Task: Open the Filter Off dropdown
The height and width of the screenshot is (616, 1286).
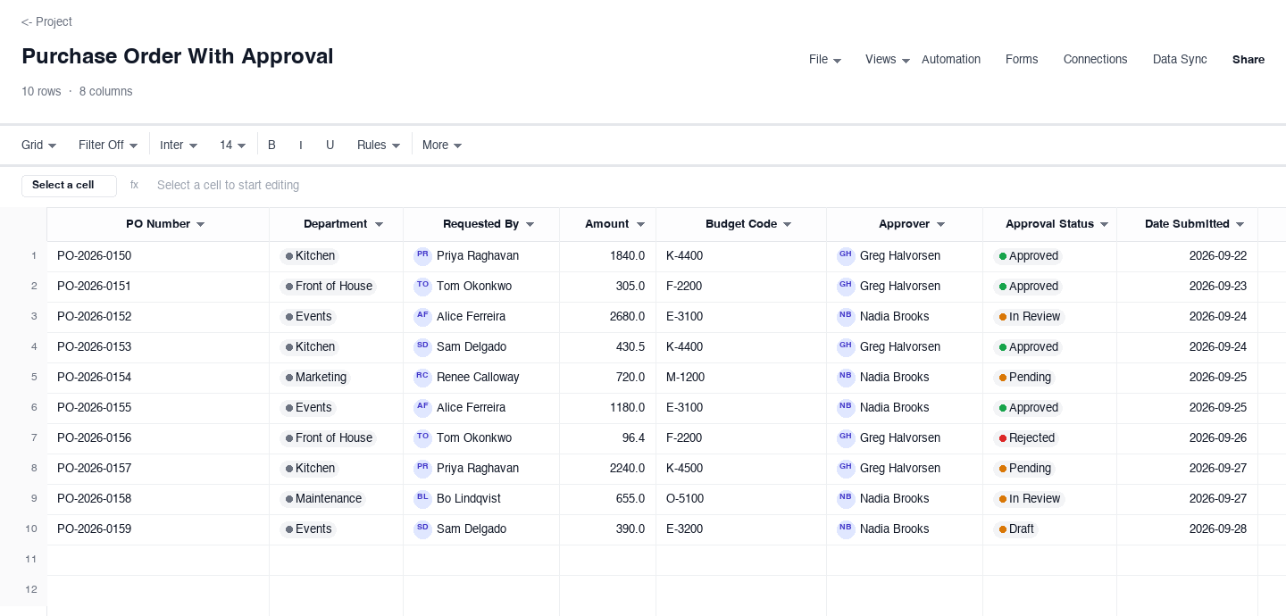Action: click(x=108, y=145)
